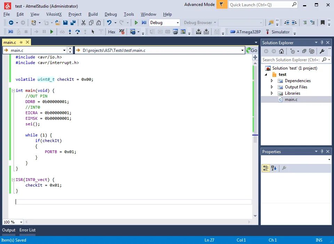The height and width of the screenshot is (244, 334).
Task: Collapse the int main function outline
Action: (13, 90)
